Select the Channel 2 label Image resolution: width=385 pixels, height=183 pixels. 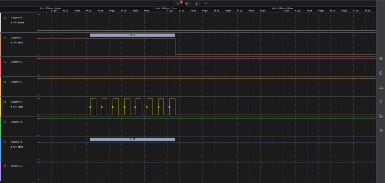coord(17,62)
